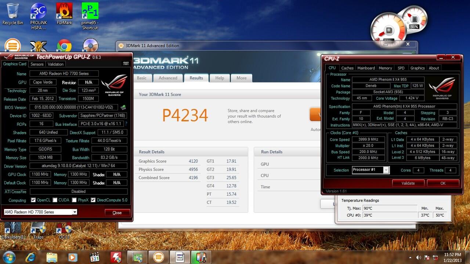
Task: Open Internet Explorer from the taskbar
Action: (x=30, y=257)
